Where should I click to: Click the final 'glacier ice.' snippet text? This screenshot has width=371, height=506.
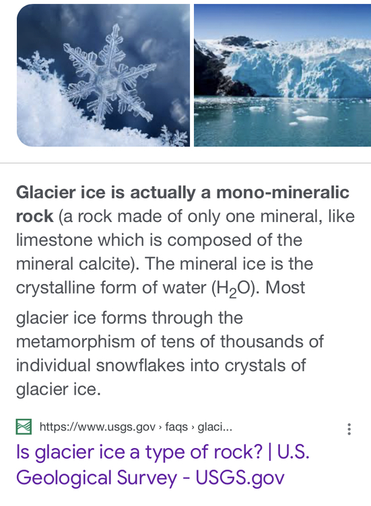click(x=59, y=390)
